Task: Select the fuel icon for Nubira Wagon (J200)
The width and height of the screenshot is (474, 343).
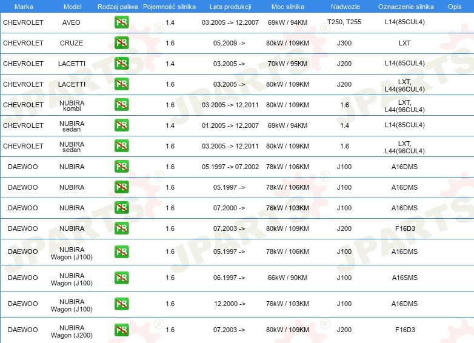Action: point(121,330)
